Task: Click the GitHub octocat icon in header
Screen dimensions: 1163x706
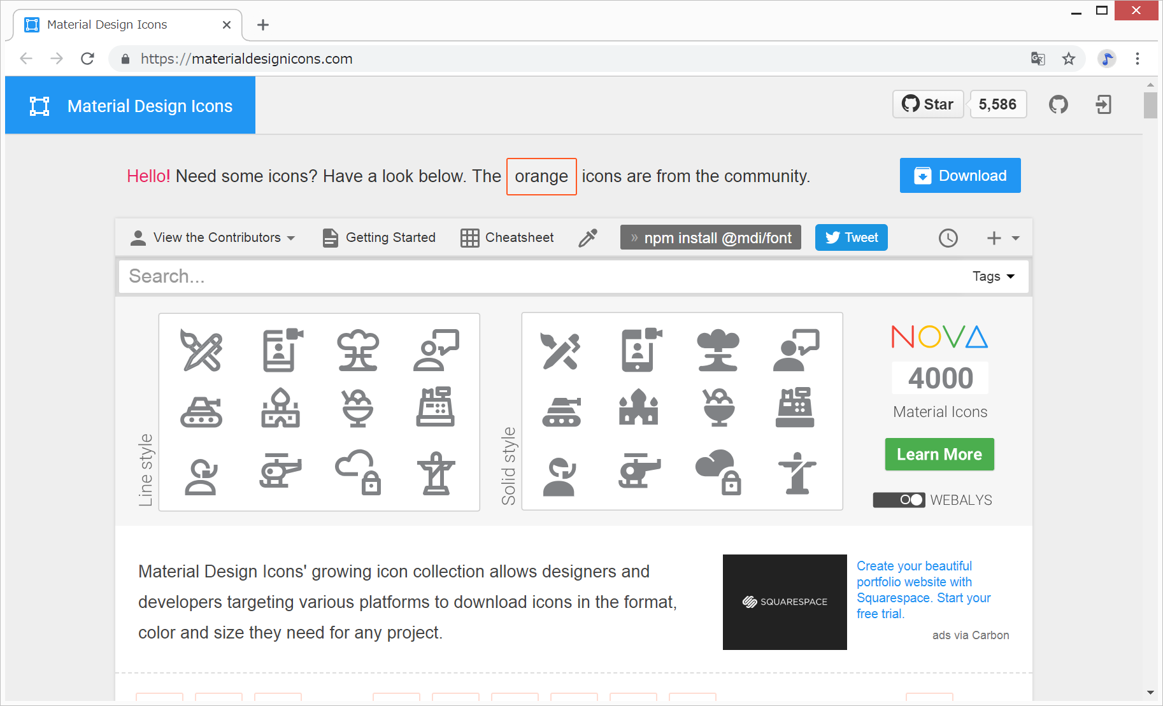Action: tap(1058, 104)
